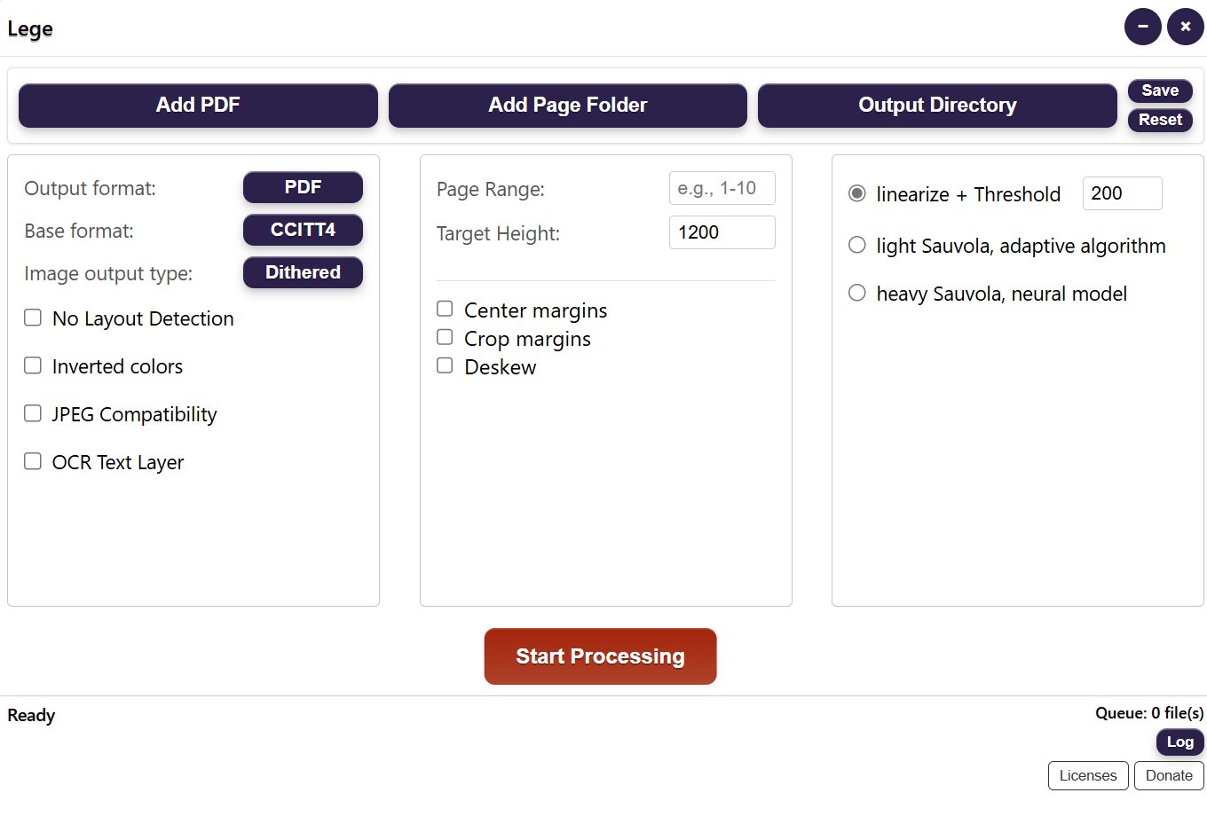Tick the Deskew checkbox

[x=445, y=365]
